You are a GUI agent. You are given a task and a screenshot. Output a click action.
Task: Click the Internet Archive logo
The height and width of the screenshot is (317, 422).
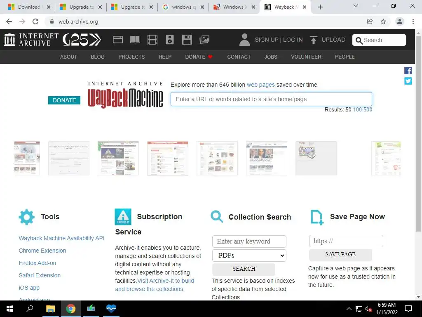pos(31,40)
